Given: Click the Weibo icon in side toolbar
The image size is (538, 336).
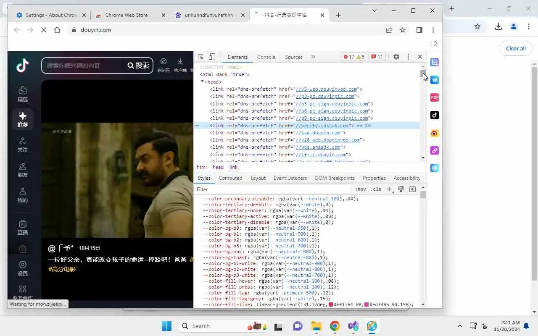Looking at the screenshot, I should pos(435,133).
